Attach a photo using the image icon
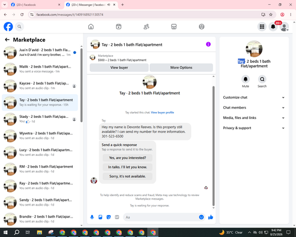The height and width of the screenshot is (237, 296). [100, 217]
